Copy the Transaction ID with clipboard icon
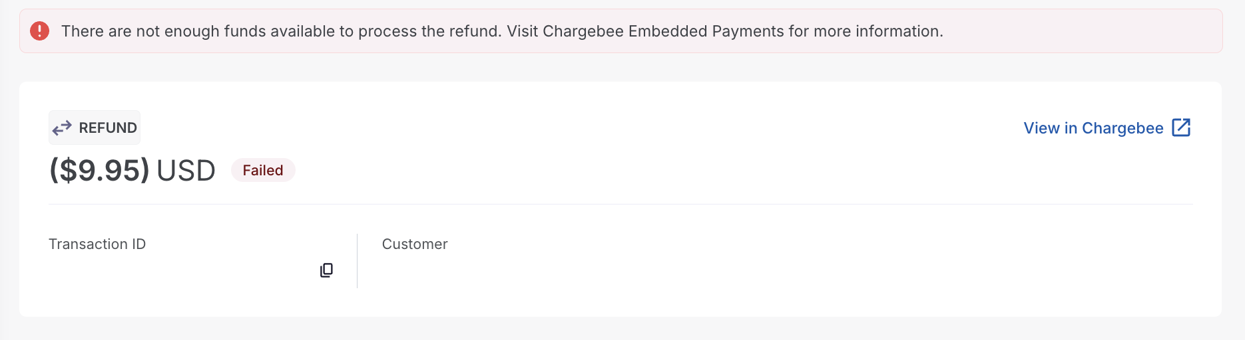 tap(326, 270)
